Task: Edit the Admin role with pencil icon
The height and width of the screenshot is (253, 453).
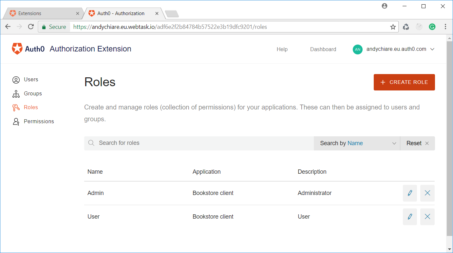Action: pos(410,193)
